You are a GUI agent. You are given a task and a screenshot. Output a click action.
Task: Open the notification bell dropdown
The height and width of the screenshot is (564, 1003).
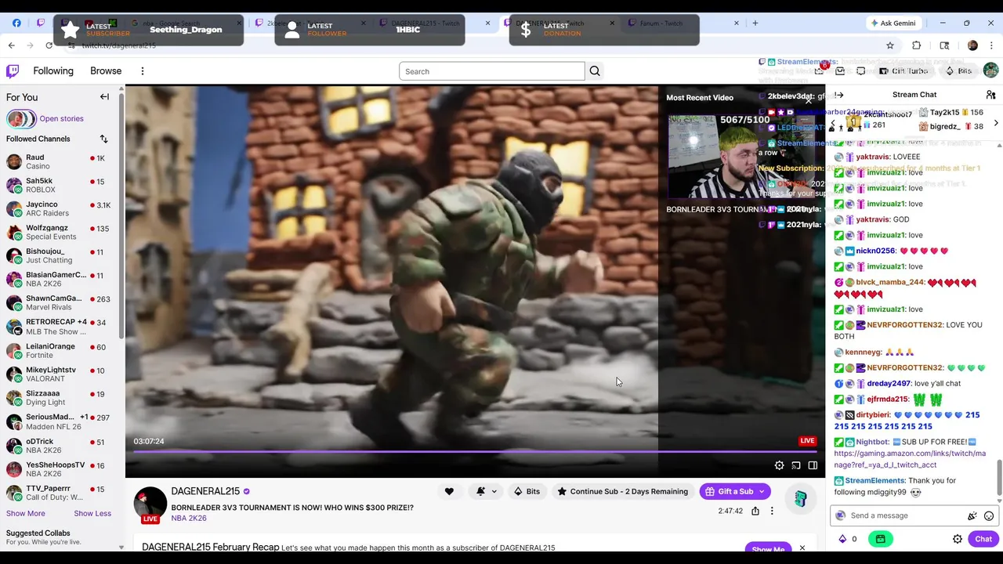486,491
